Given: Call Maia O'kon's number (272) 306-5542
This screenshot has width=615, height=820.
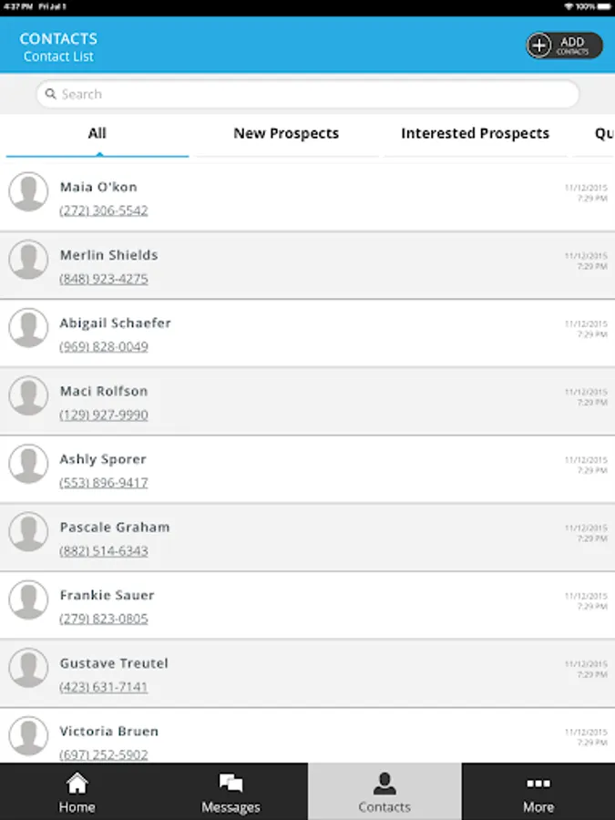Looking at the screenshot, I should [104, 210].
